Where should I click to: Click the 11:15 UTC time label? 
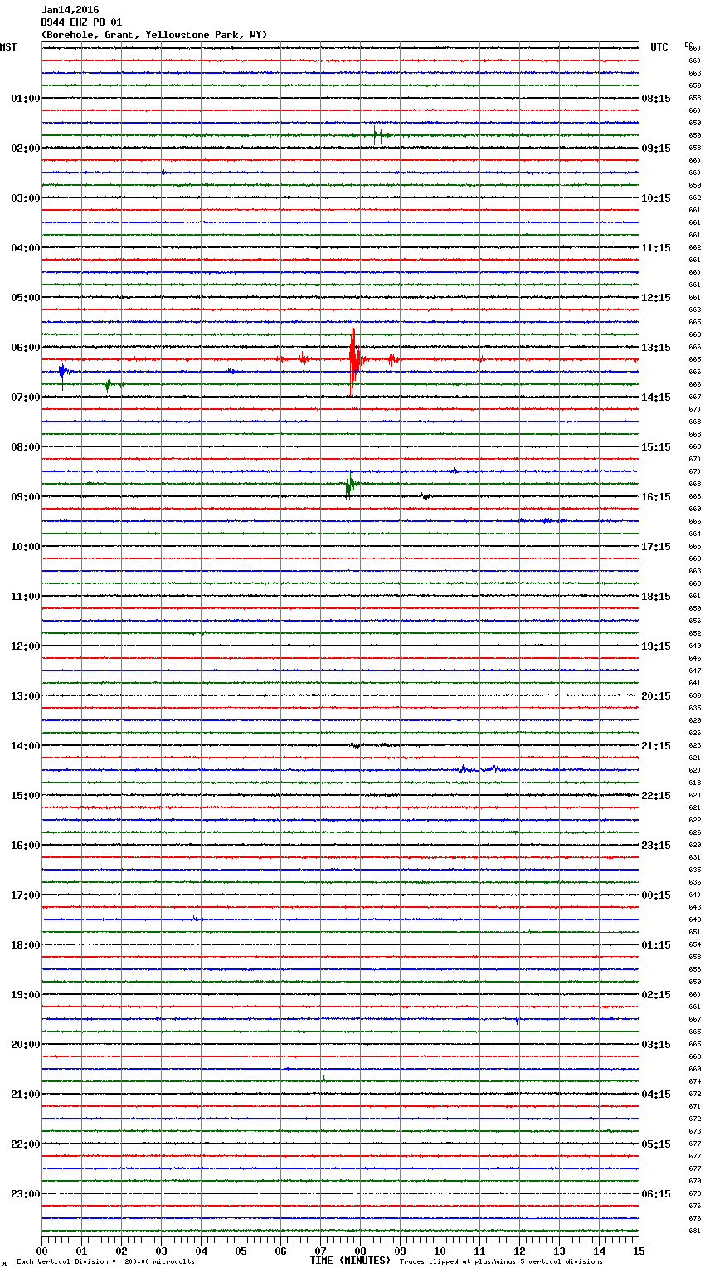coord(656,248)
